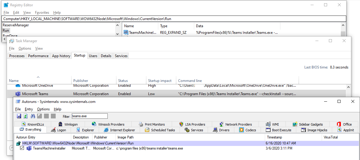Open the Explorer tab in Autoruns
360x160 pixels.
(x=85, y=130)
